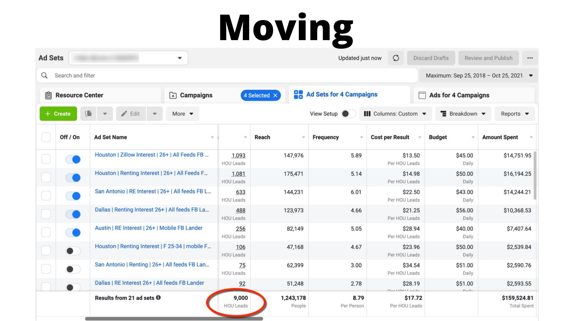571x321 pixels.
Task: Click the info icon beside Results from 21 ad sets
Action: 159,298
